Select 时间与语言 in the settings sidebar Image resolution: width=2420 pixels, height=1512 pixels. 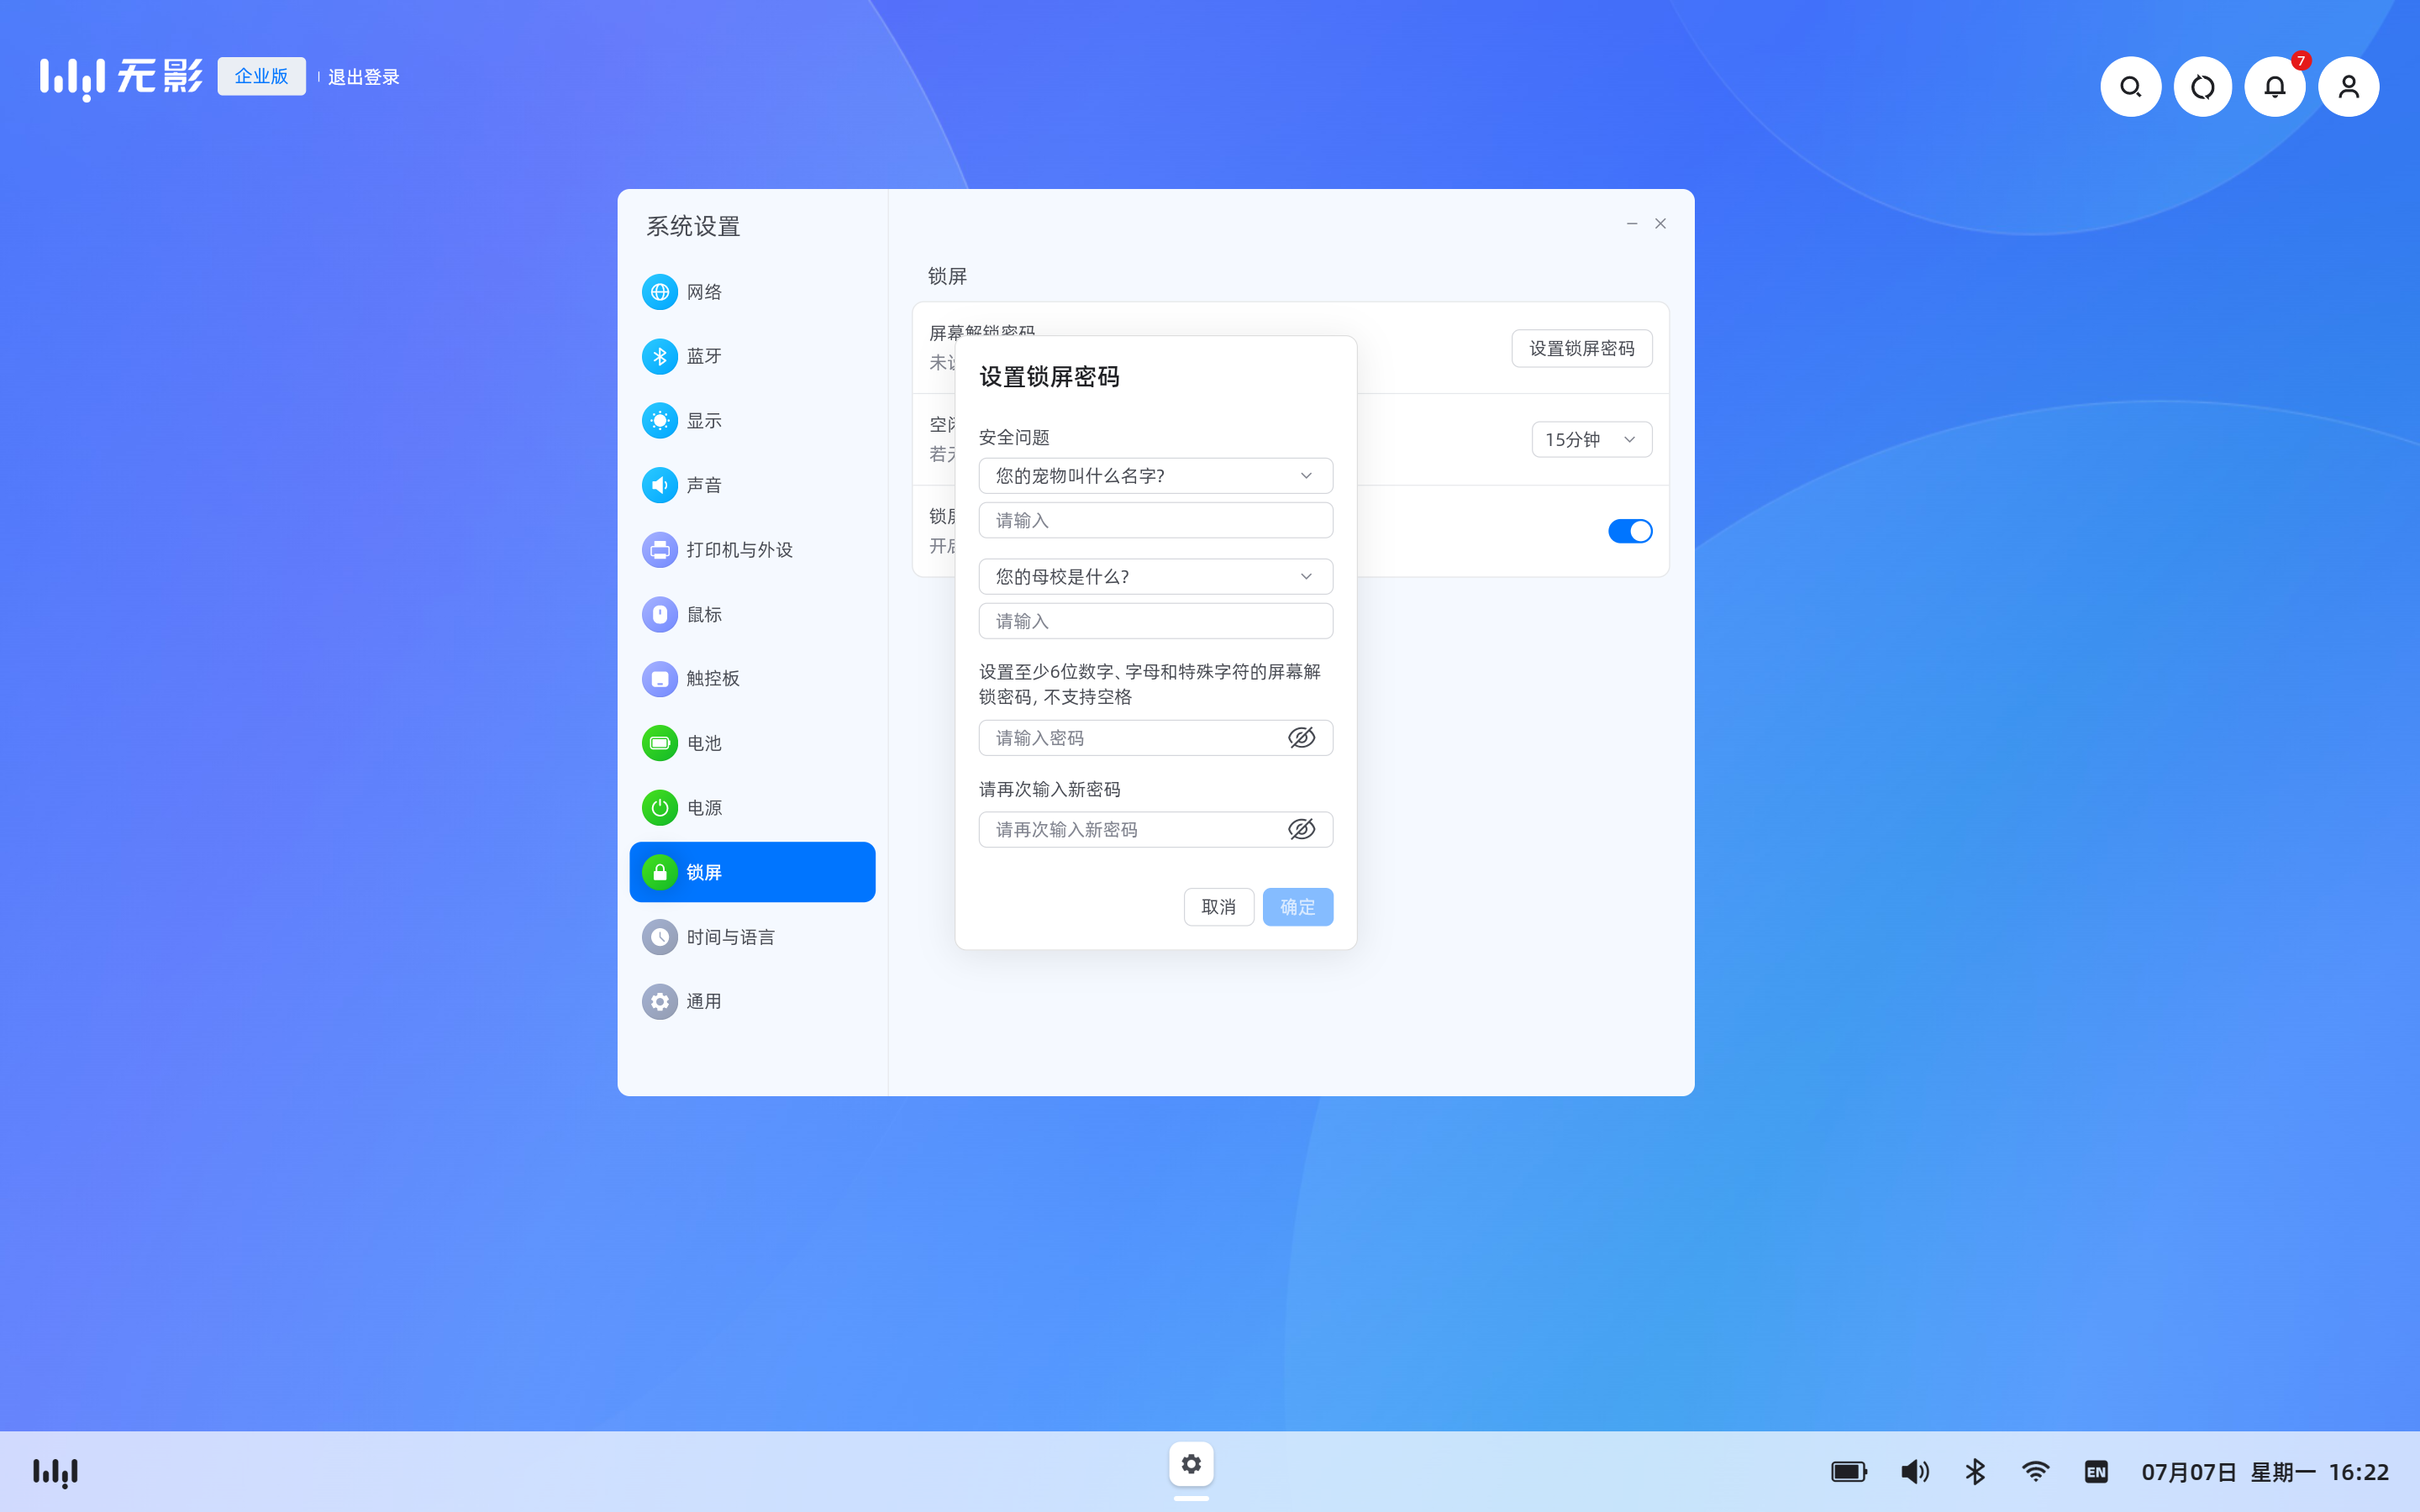click(730, 937)
